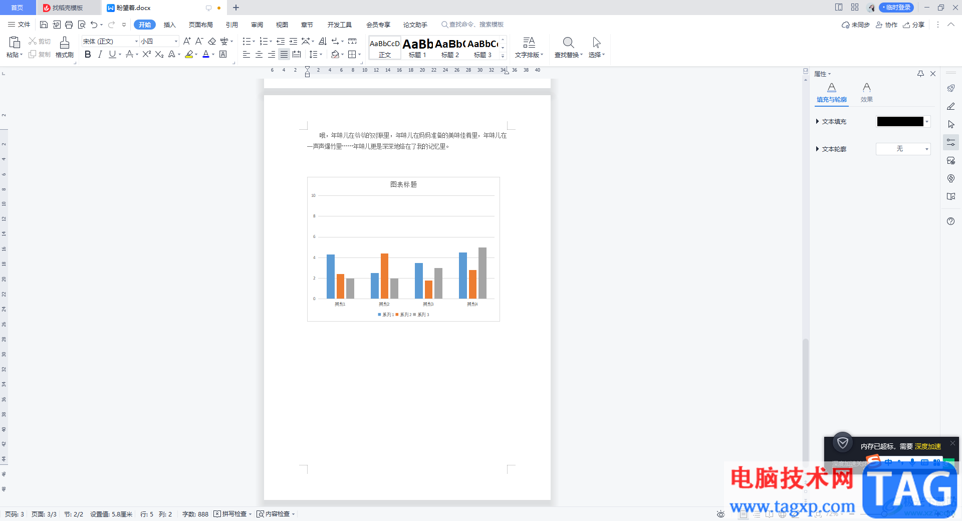Click the sort icon in the paragraph group
The width and height of the screenshot is (962, 521).
click(x=323, y=41)
